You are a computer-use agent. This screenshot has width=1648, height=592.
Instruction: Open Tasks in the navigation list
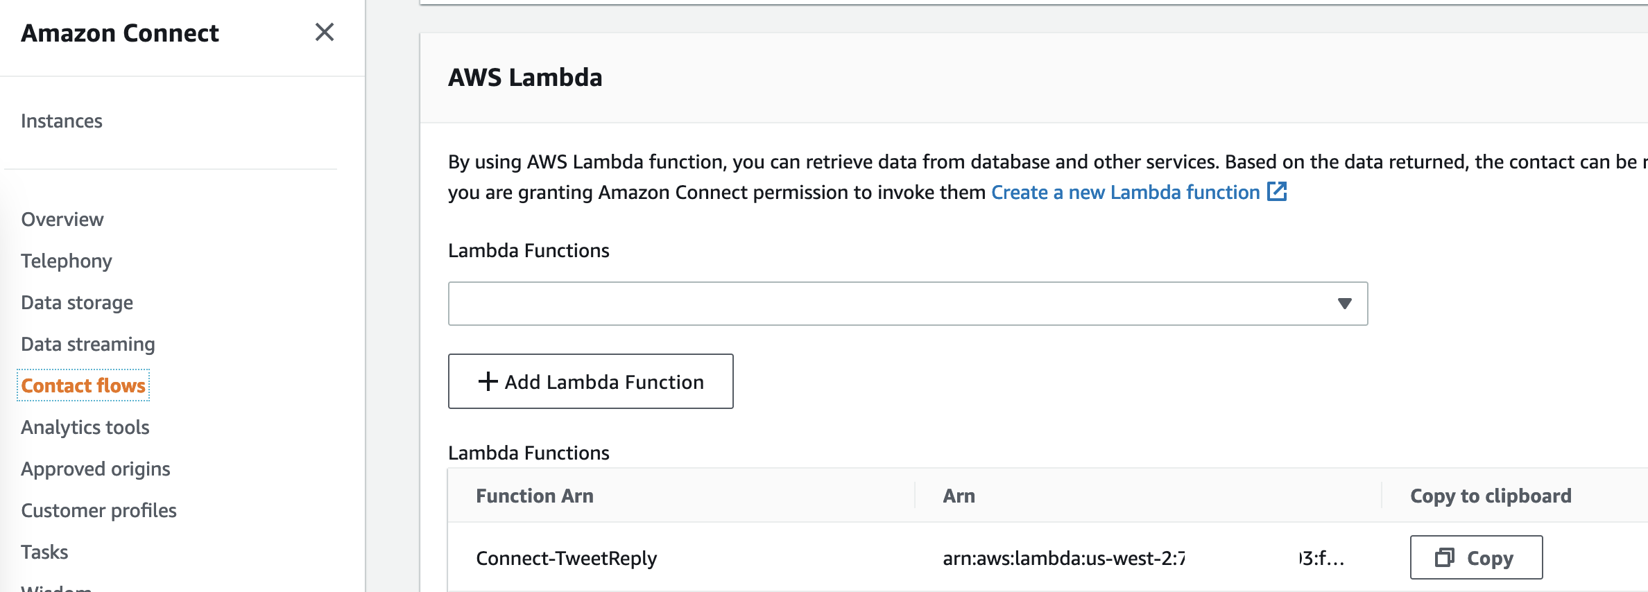click(x=44, y=552)
